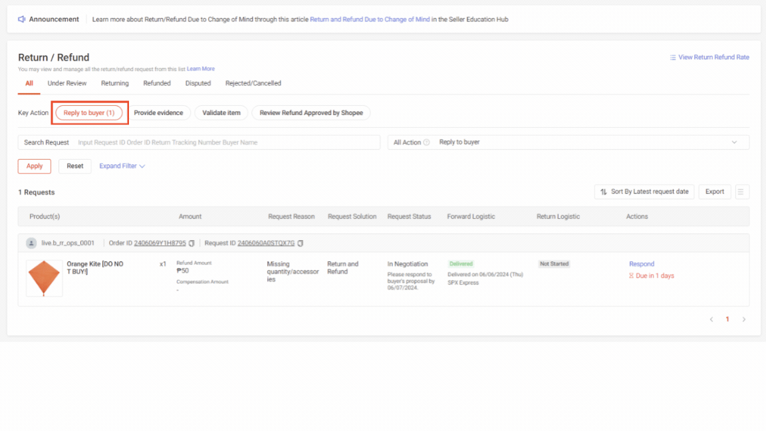Viewport: 766px width, 431px height.
Task: Open the Respond link for the request
Action: click(641, 263)
